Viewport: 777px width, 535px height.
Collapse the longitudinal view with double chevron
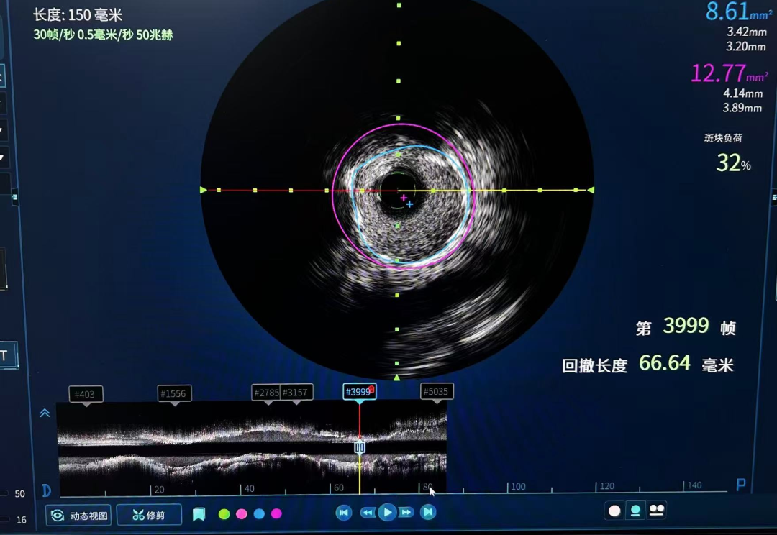(x=45, y=413)
